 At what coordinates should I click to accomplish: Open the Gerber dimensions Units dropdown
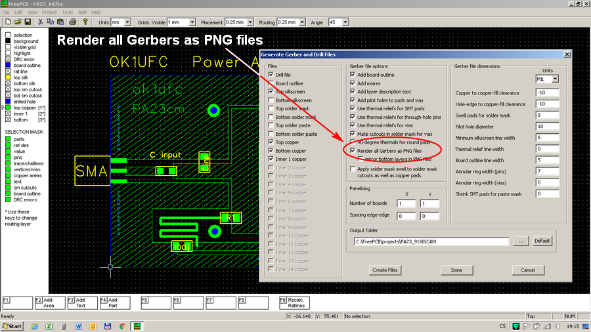tap(556, 79)
